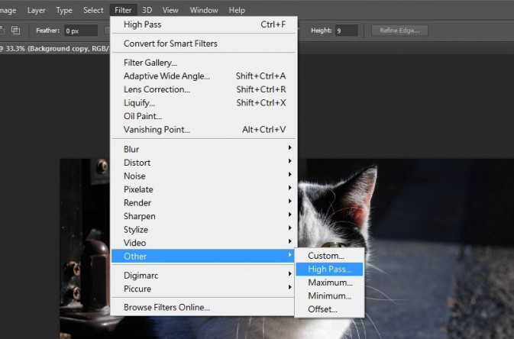Open the Liquify filter
The height and width of the screenshot is (339, 514).
coord(204,103)
